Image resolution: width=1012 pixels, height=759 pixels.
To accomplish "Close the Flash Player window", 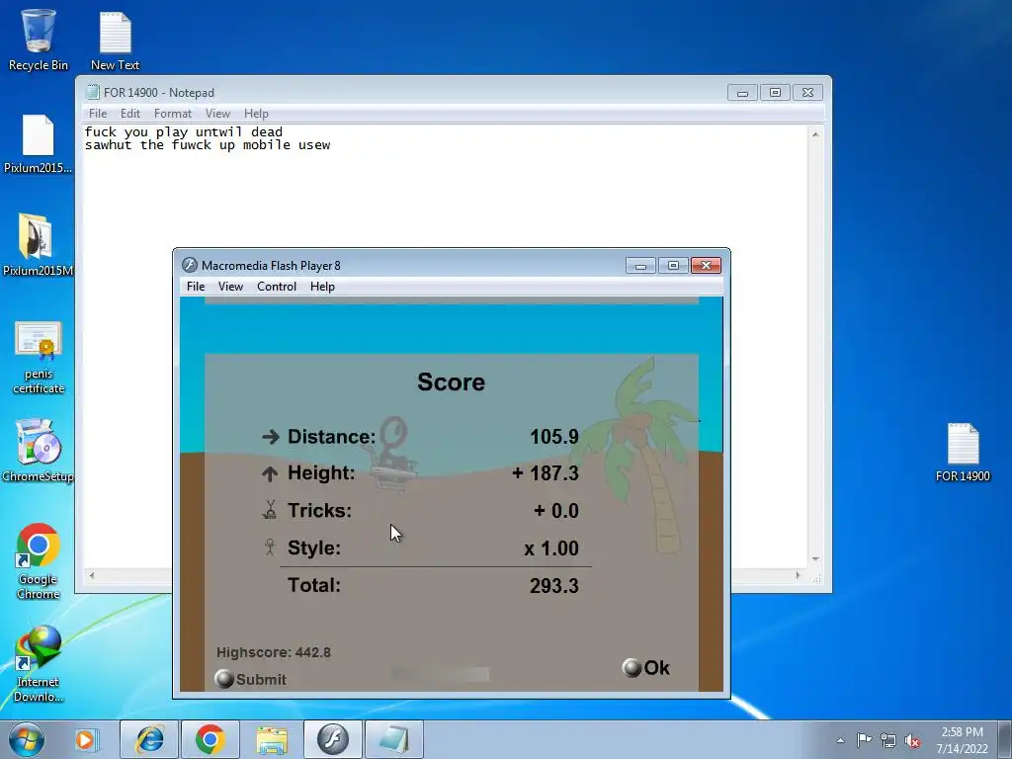I will point(706,265).
